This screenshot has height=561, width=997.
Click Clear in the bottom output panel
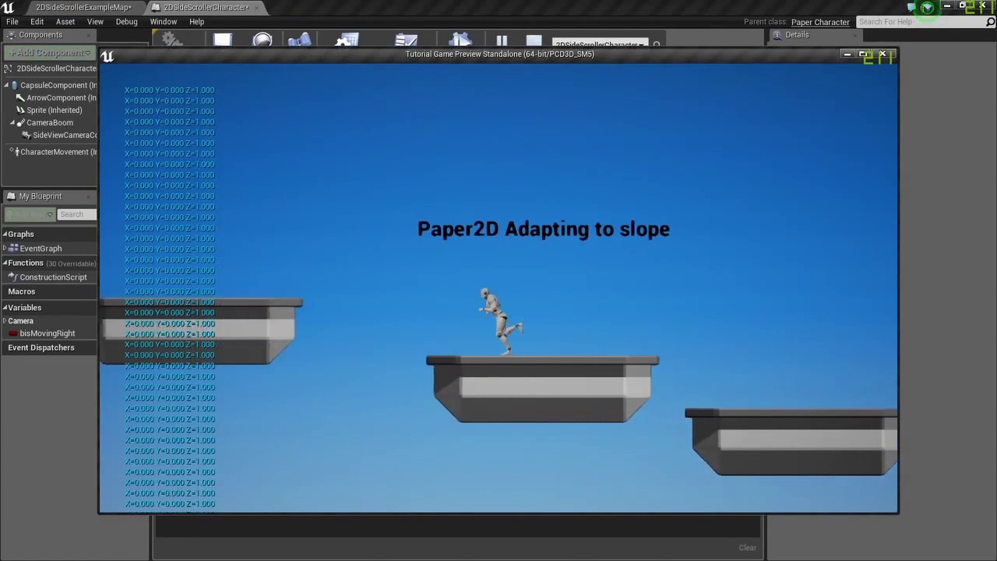click(748, 548)
